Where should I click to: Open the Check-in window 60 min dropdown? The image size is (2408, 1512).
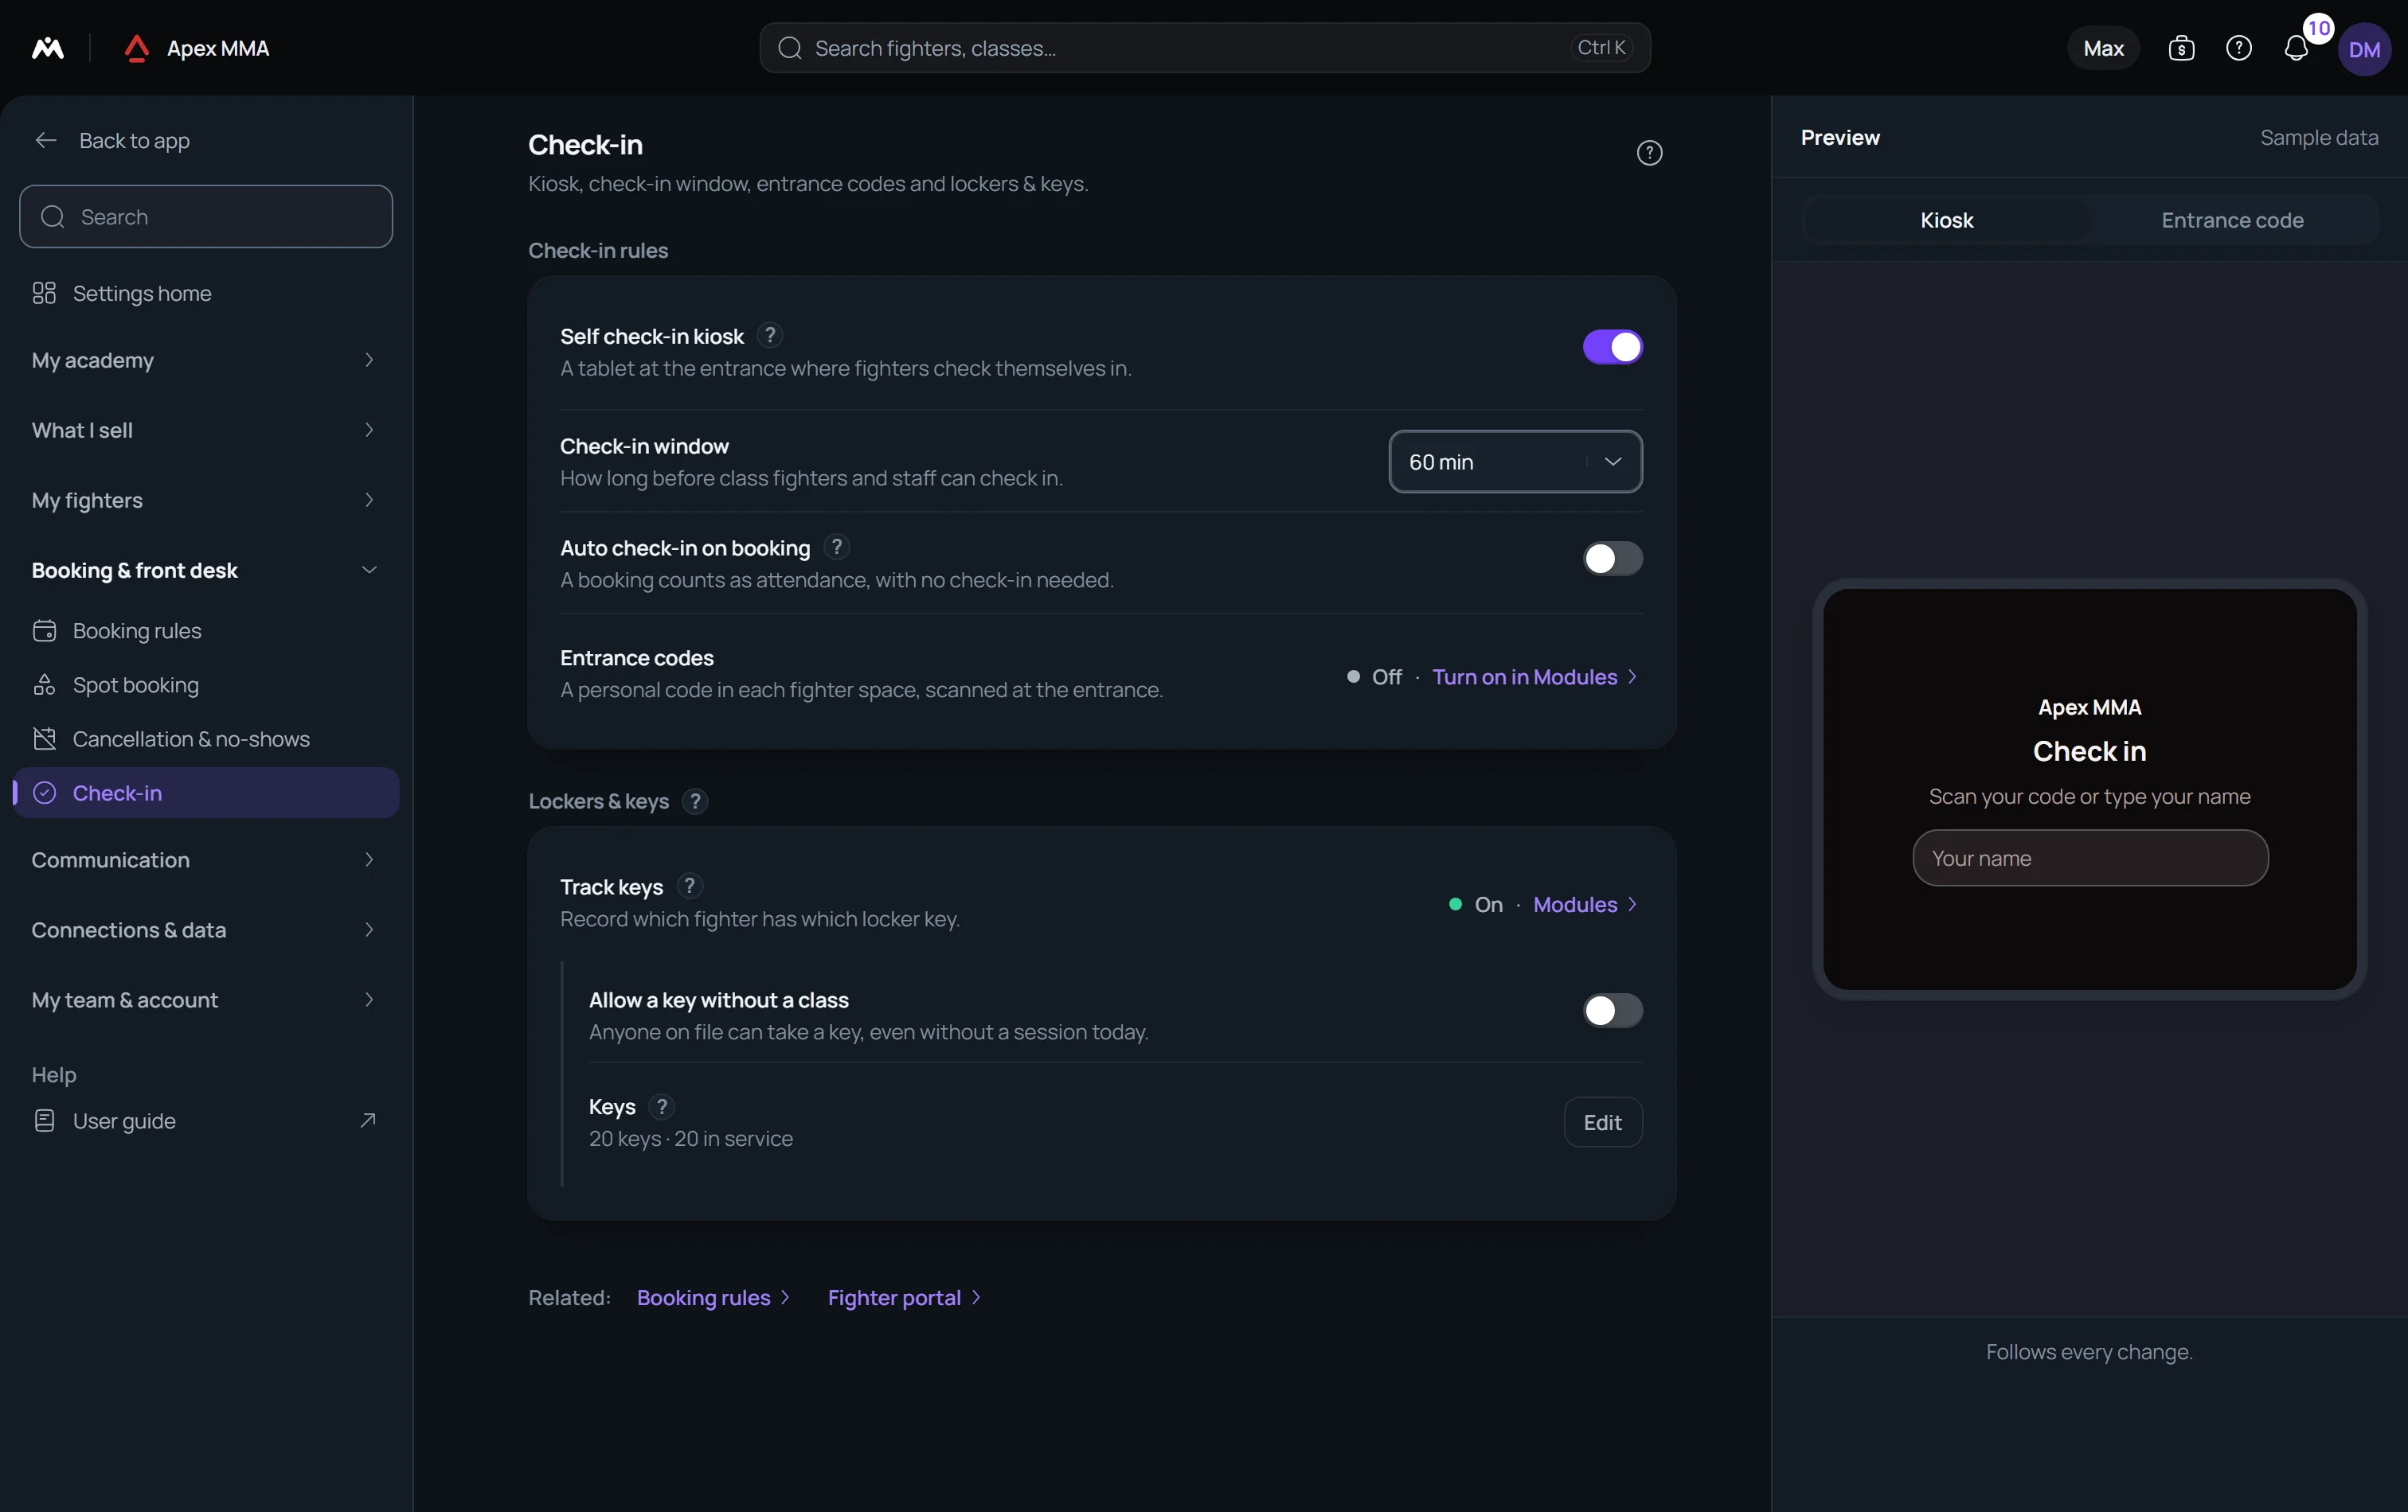[1515, 462]
